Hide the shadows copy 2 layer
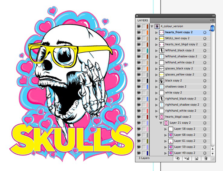Viewport: 223px width, 171px height. pos(139,87)
